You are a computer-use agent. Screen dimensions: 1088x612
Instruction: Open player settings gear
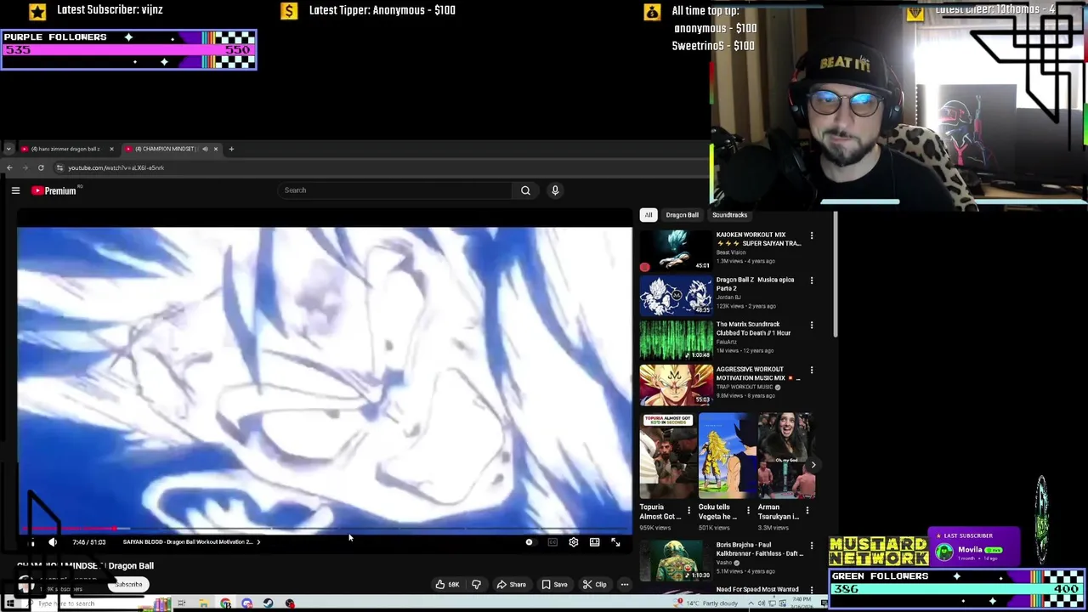pos(574,541)
